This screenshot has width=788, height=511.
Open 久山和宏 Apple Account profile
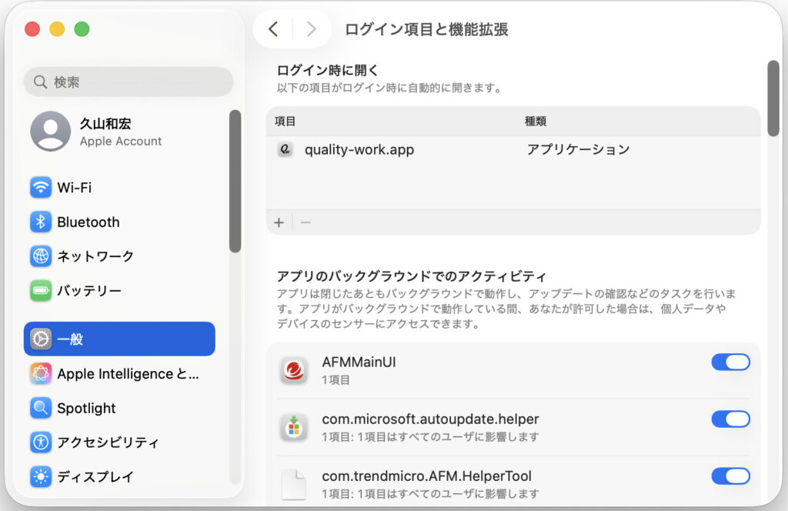(96, 132)
